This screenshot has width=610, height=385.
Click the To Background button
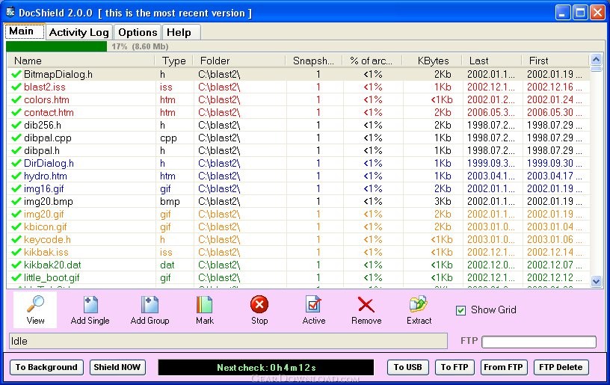[46, 367]
